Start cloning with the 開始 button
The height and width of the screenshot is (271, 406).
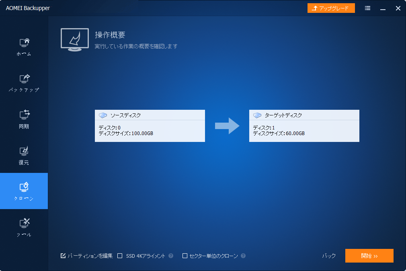pyautogui.click(x=369, y=256)
